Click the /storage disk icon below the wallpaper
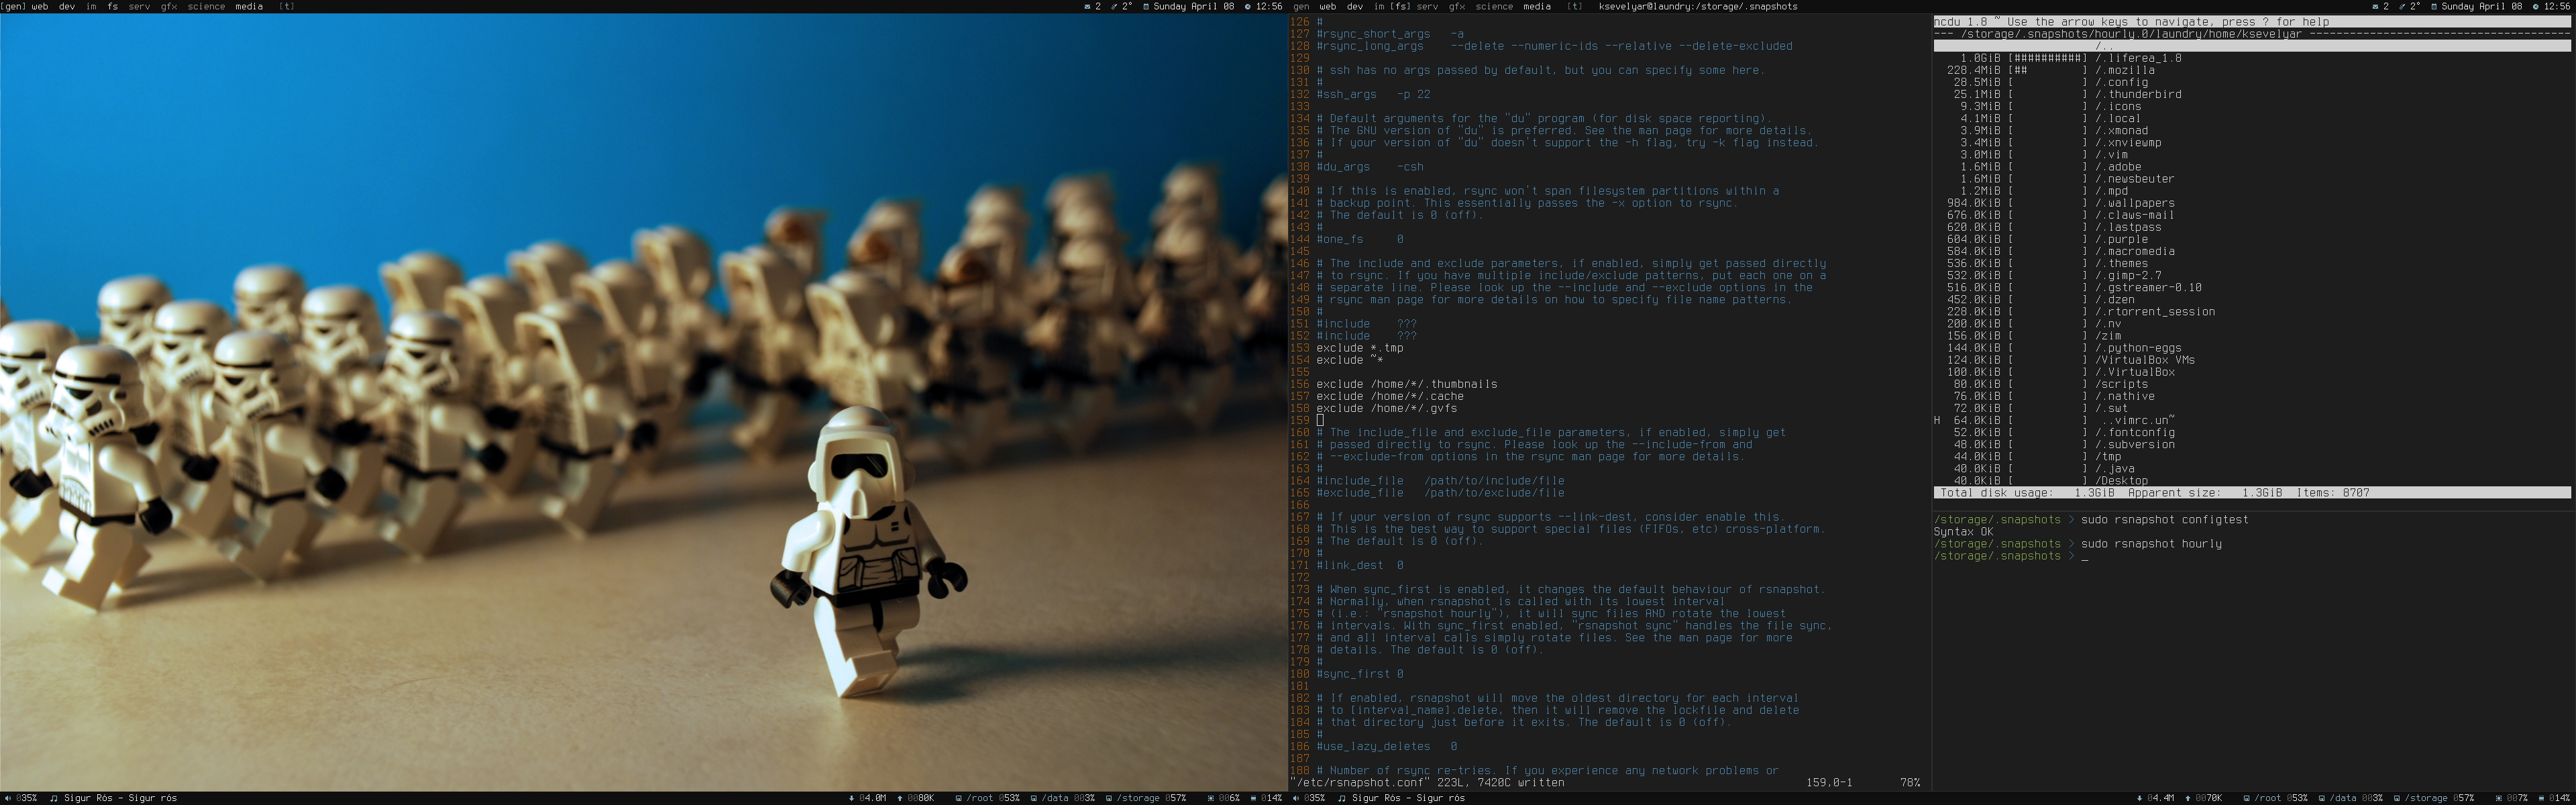2576x805 pixels. click(x=1108, y=798)
